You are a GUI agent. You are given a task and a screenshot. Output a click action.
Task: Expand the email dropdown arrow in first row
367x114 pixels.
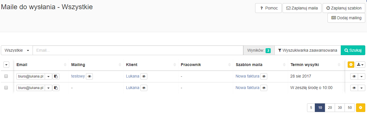pos(48,76)
